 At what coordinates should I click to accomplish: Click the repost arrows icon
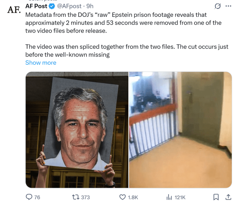pyautogui.click(x=76, y=197)
